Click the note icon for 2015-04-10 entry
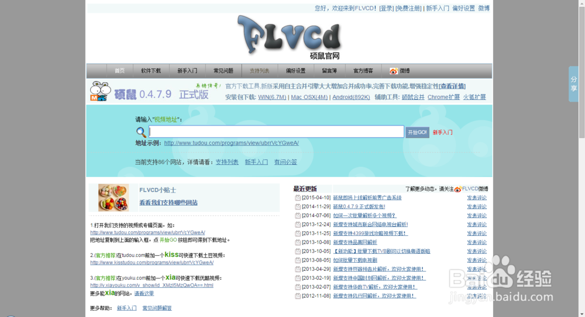585x317 pixels. [x=298, y=198]
